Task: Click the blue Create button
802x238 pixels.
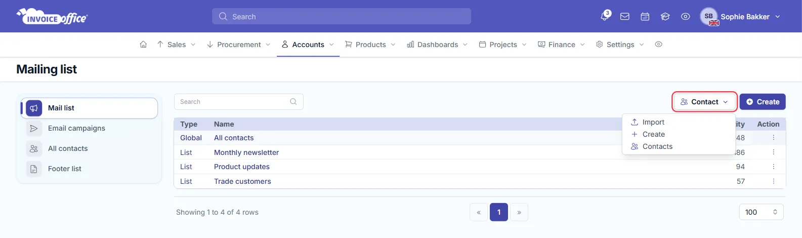Action: [763, 102]
